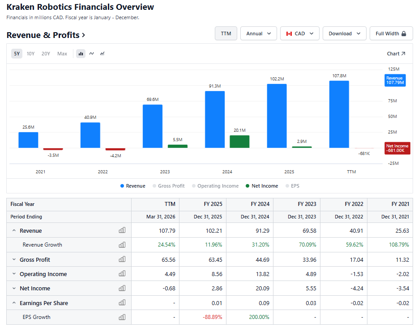
Task: Toggle Revenue series in chart legend
Action: (x=133, y=186)
